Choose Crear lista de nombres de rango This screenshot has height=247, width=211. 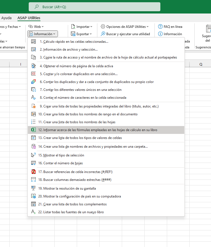pyautogui.click(x=106, y=114)
